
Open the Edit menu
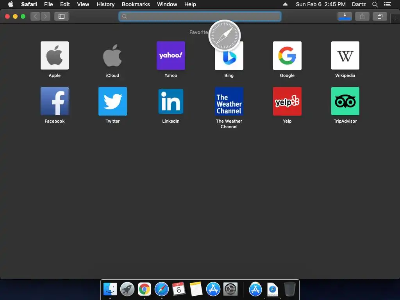[x=65, y=4]
